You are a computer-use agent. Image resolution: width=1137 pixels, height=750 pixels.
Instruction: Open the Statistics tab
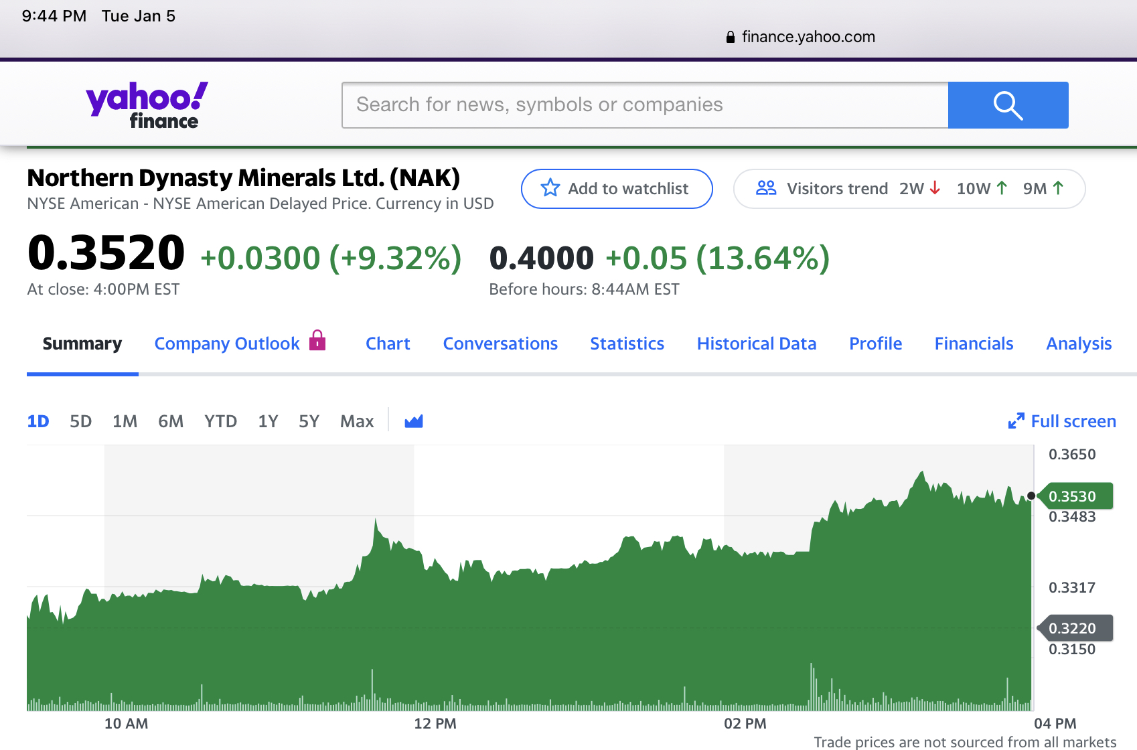627,344
